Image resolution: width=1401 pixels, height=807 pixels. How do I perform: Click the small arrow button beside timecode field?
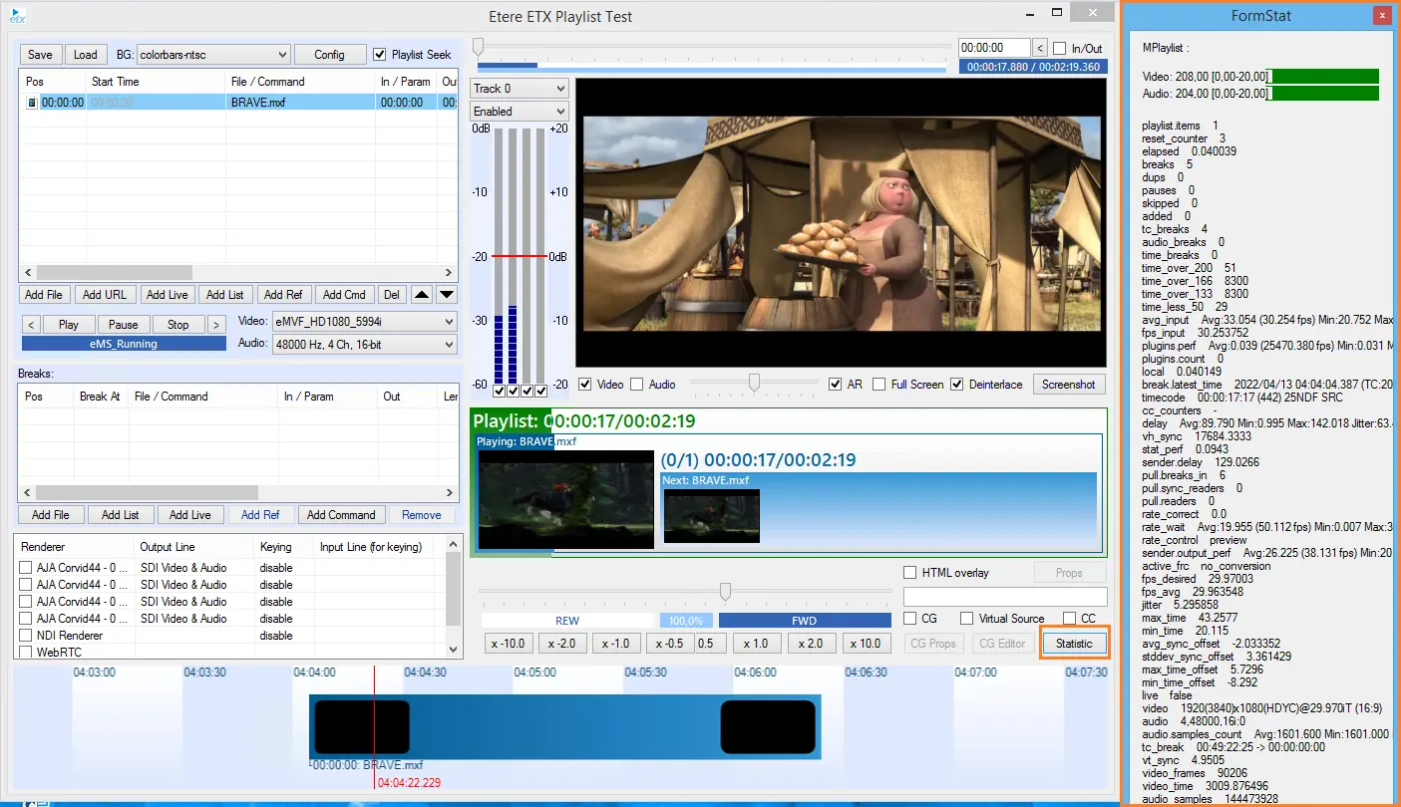1039,48
